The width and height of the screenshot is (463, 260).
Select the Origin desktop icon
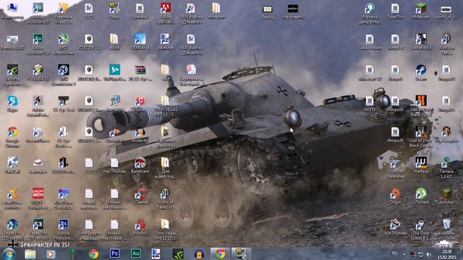[395, 196]
